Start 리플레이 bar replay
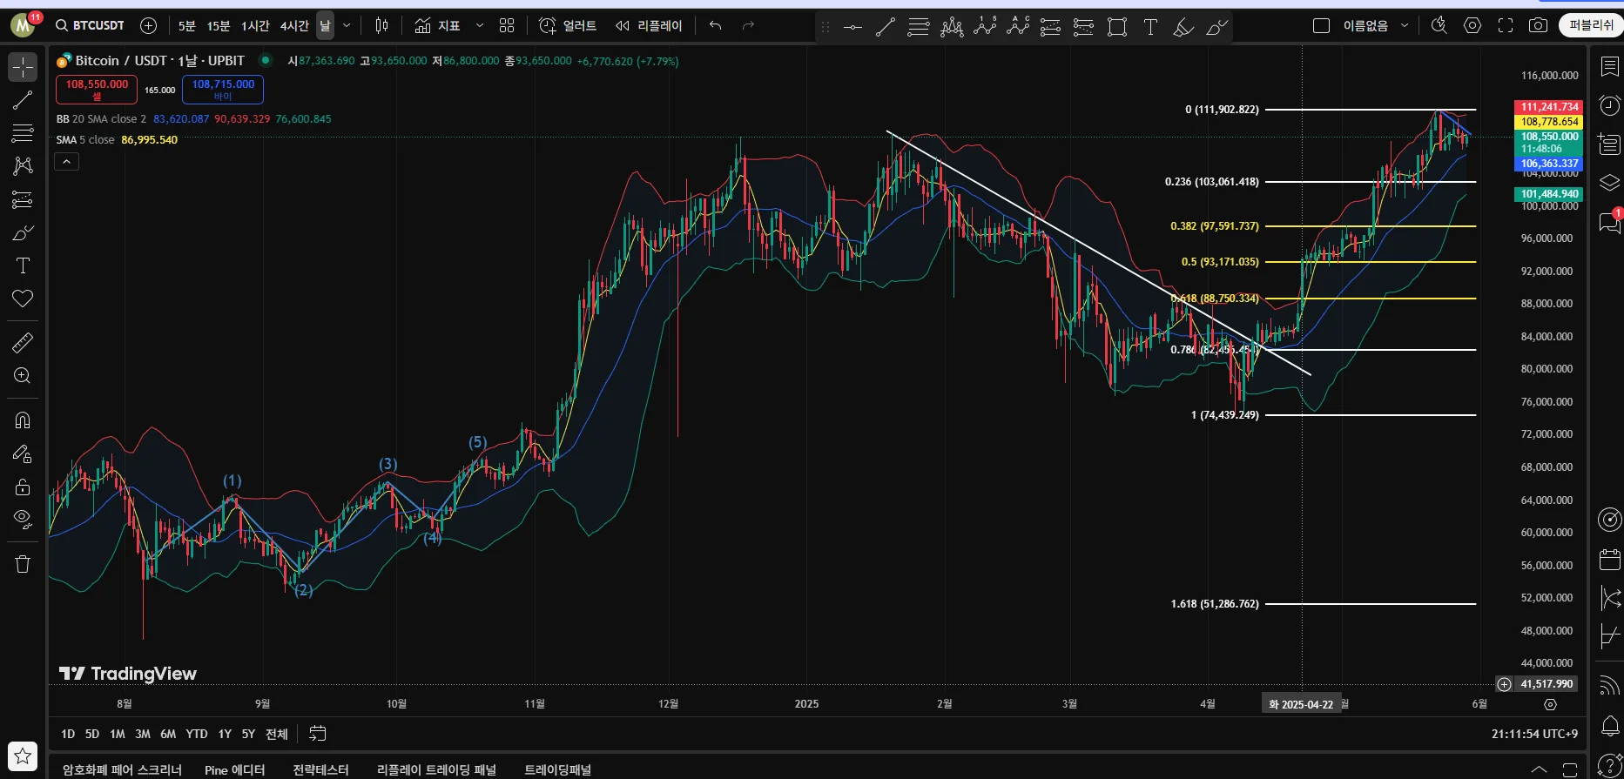This screenshot has height=779, width=1624. click(649, 26)
